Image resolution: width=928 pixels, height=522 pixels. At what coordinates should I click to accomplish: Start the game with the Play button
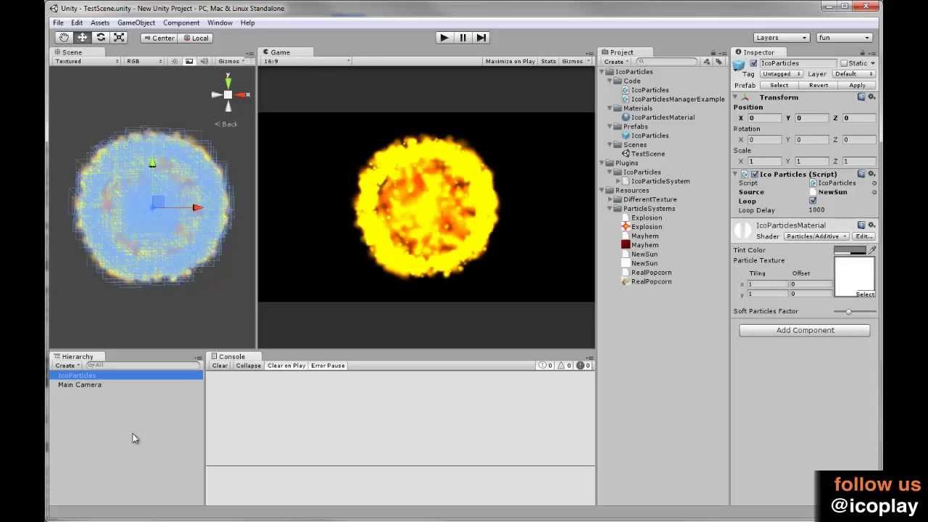point(444,38)
